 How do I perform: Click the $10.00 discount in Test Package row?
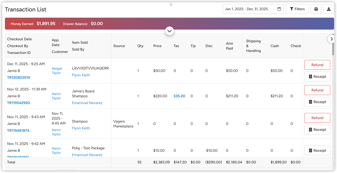[x=212, y=150]
